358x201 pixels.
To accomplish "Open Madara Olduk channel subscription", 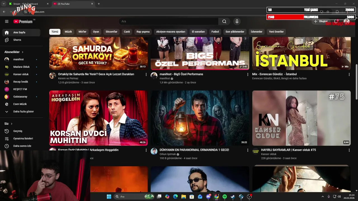I will tap(22, 67).
